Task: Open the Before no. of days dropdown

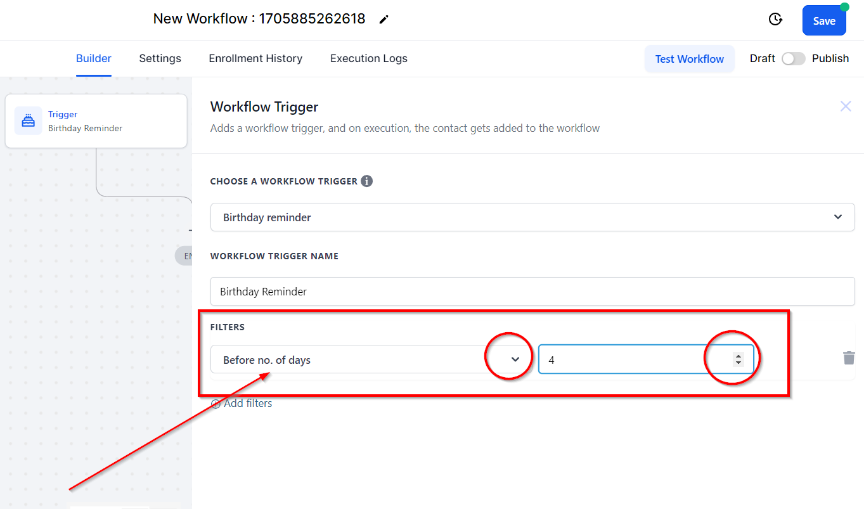Action: 371,359
